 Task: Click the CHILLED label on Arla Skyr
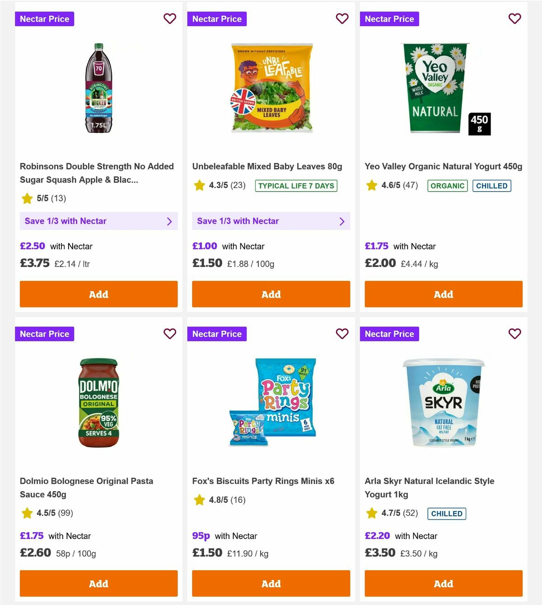pyautogui.click(x=446, y=514)
